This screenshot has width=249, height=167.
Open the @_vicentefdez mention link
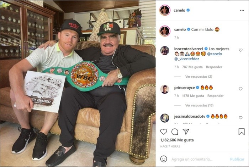(x=187, y=59)
